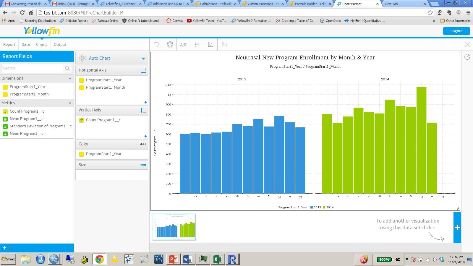Click the Windows Start button
This screenshot has height=266, width=473.
pos(8,259)
